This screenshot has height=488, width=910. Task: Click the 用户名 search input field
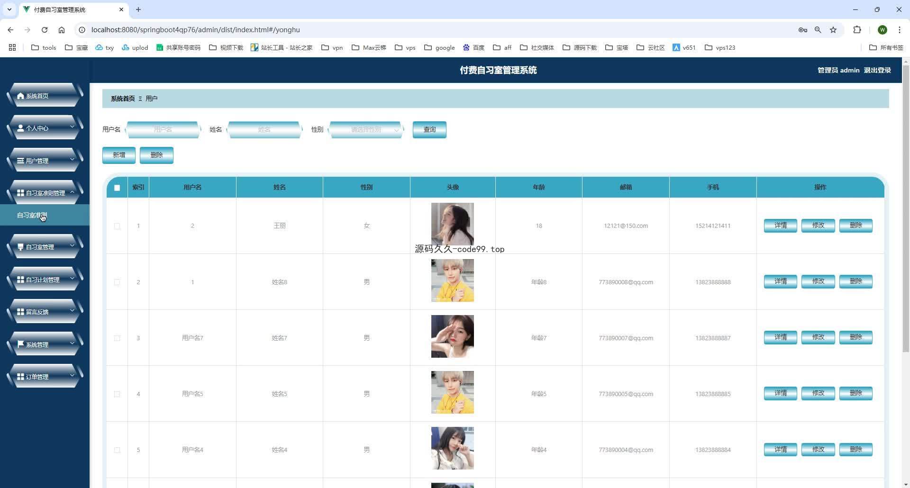pyautogui.click(x=163, y=129)
